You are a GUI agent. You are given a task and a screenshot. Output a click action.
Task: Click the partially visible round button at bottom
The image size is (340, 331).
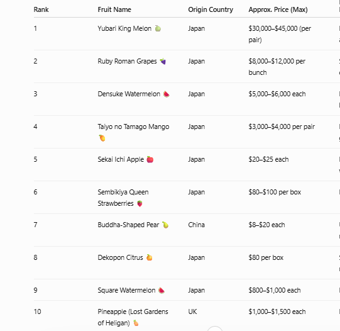coord(215,328)
